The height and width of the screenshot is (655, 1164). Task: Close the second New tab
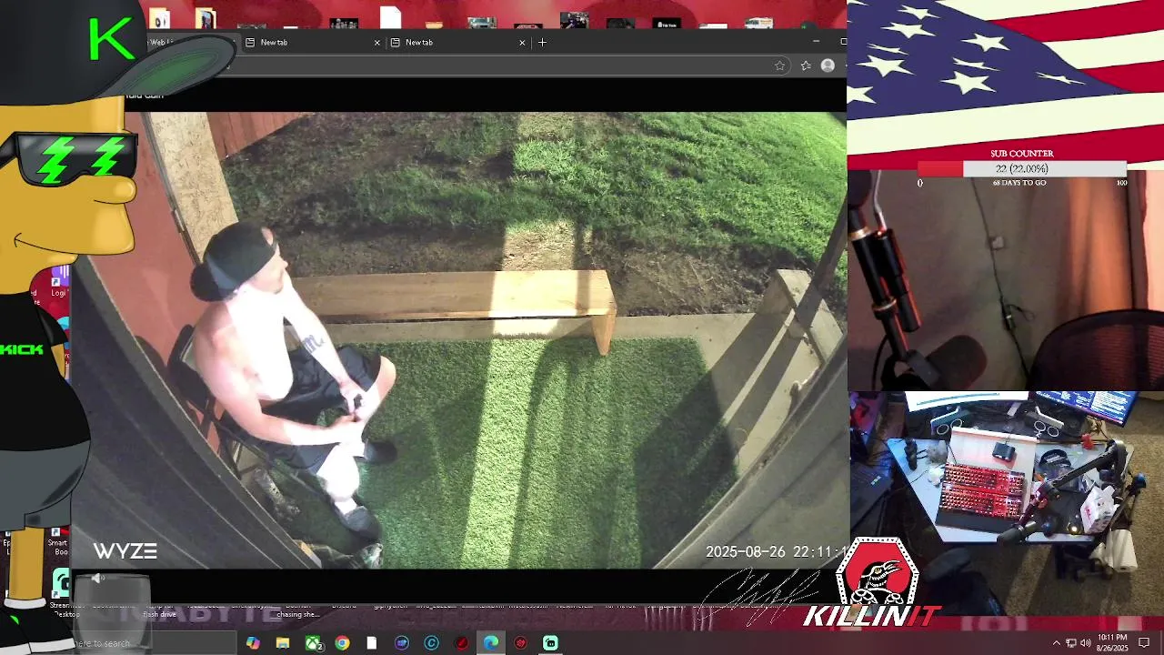pos(522,42)
